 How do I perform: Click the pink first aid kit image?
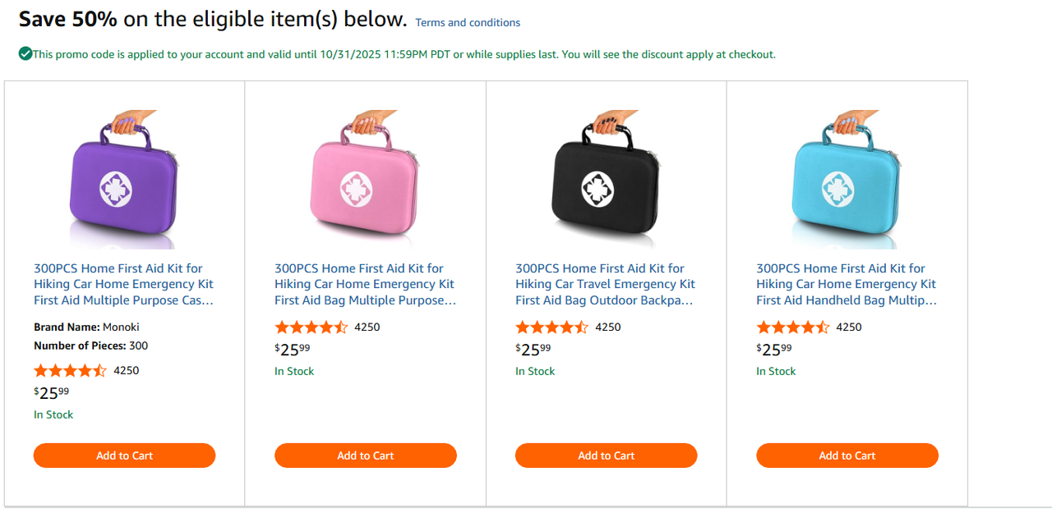[365, 179]
